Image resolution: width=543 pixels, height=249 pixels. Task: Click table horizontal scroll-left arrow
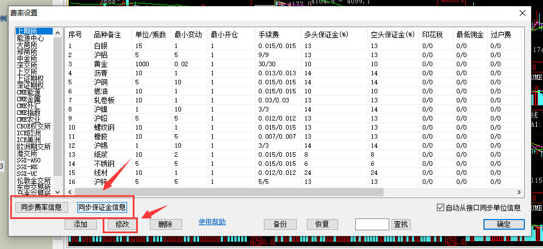(69, 192)
